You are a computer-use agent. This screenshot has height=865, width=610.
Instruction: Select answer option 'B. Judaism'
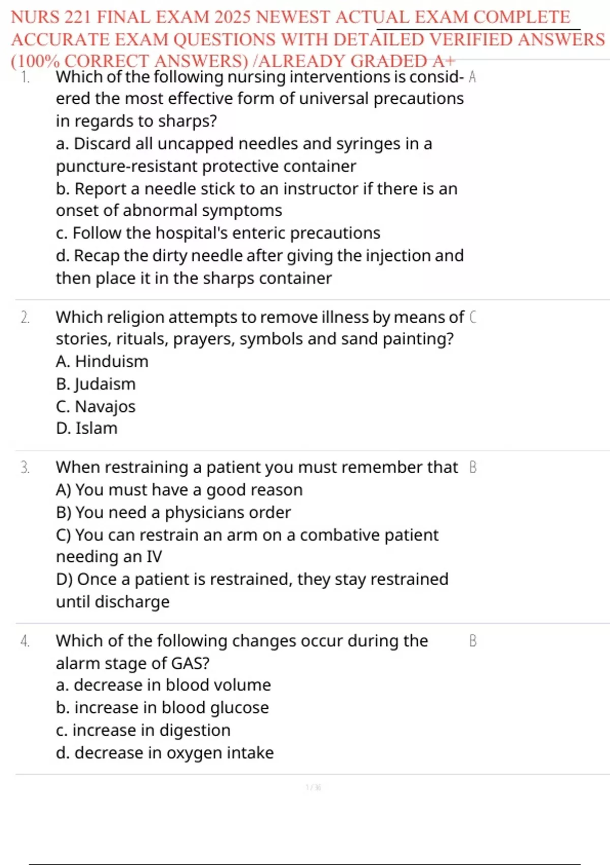[96, 384]
